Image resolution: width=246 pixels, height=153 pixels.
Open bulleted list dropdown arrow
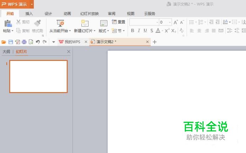point(196,22)
